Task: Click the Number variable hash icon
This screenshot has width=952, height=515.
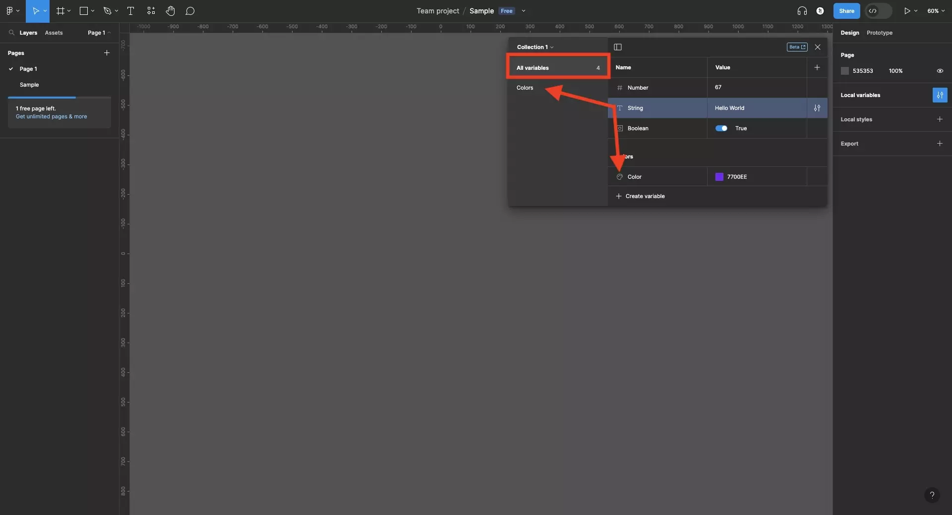Action: [620, 88]
